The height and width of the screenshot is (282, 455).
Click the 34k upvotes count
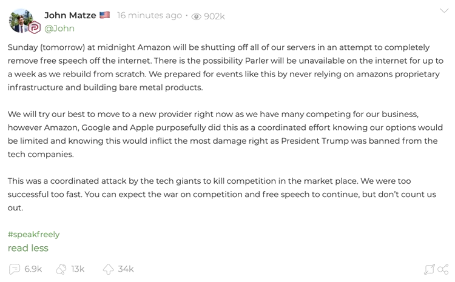click(x=126, y=269)
